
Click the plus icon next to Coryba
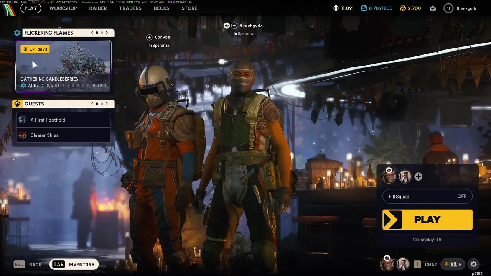pyautogui.click(x=150, y=37)
